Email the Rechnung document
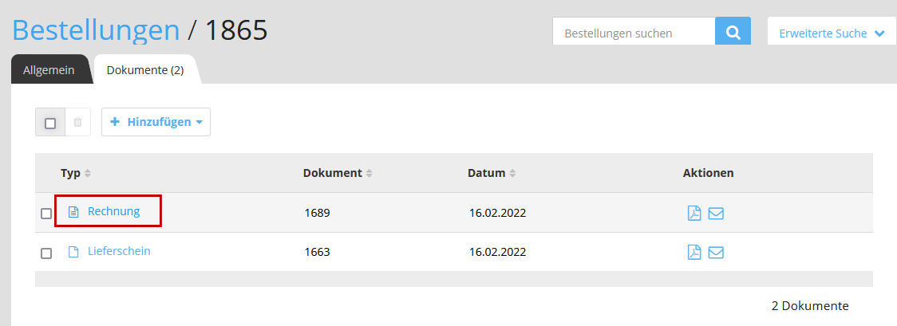The width and height of the screenshot is (897, 326). click(x=716, y=213)
